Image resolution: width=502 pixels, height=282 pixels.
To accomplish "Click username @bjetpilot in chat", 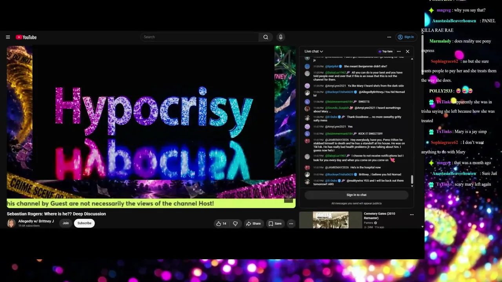I will [331, 66].
